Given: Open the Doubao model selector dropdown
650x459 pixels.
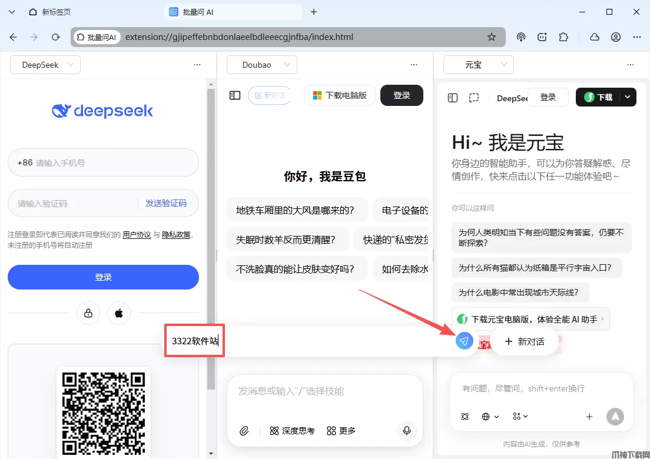Looking at the screenshot, I should [262, 65].
